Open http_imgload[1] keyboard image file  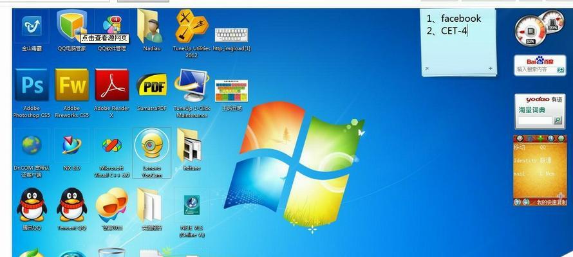231,35
